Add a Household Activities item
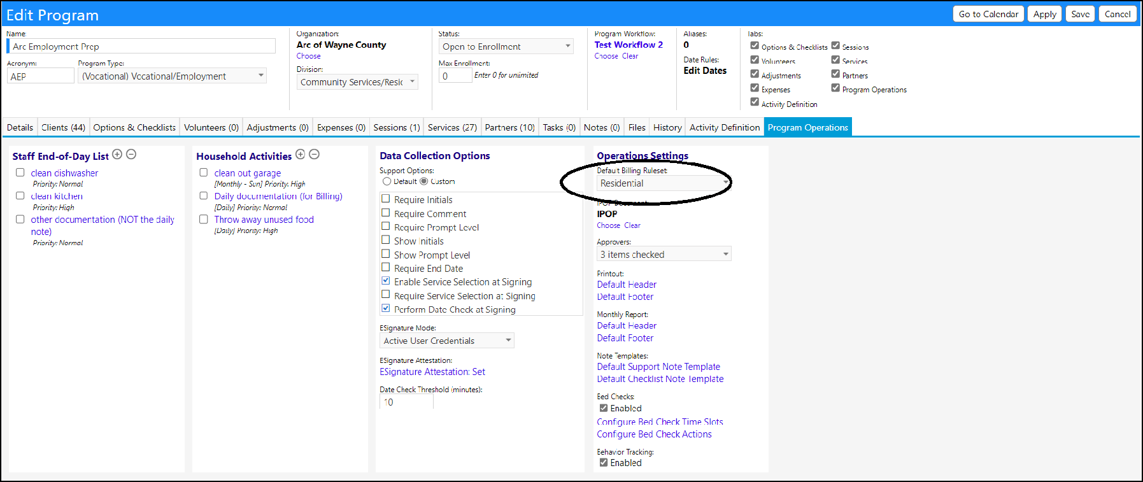 pyautogui.click(x=301, y=154)
